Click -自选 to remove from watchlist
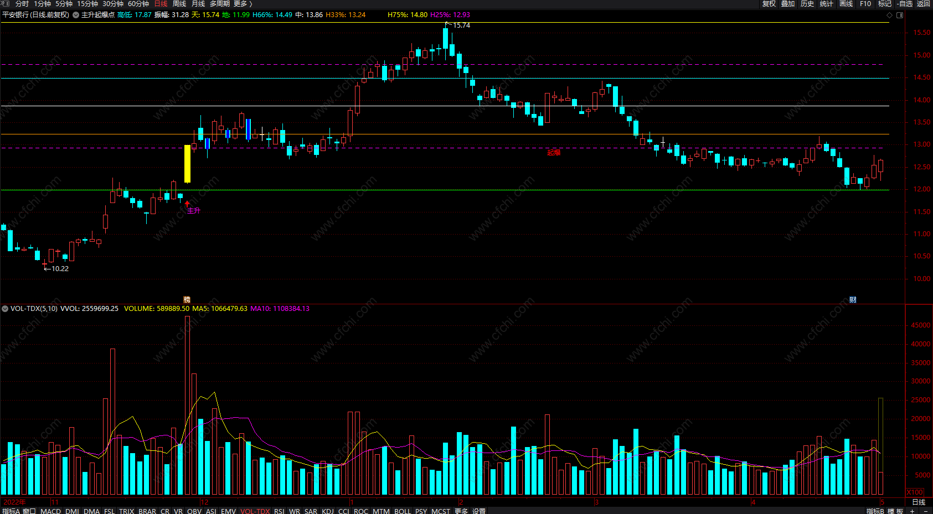The image size is (933, 514). tap(905, 4)
